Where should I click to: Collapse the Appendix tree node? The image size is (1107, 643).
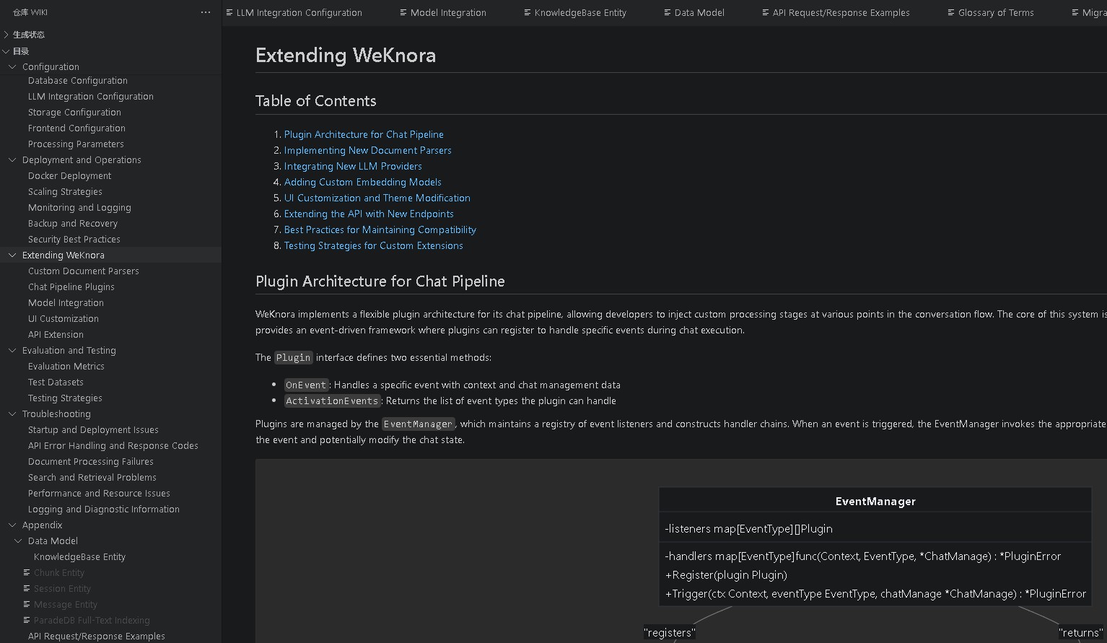[12, 525]
